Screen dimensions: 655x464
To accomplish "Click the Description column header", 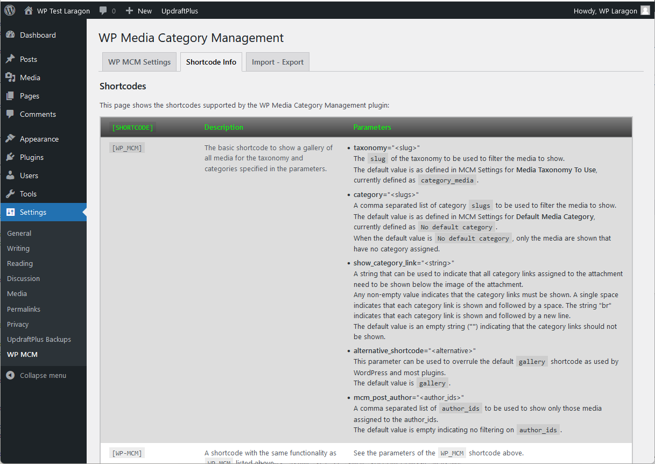I will (x=224, y=128).
